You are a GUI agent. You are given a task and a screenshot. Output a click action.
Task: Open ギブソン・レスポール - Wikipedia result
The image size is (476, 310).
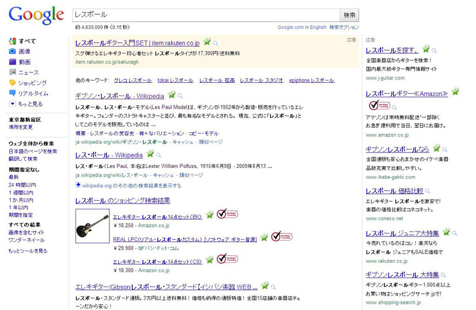120,96
